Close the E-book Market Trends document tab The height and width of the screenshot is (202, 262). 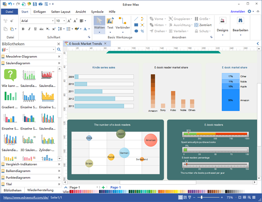tap(105, 44)
